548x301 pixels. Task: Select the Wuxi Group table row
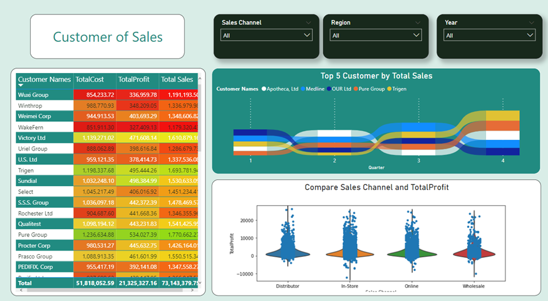coord(44,94)
